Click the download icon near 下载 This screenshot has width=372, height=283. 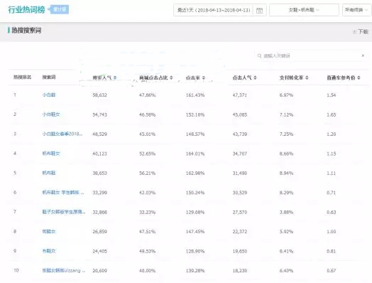(x=354, y=31)
